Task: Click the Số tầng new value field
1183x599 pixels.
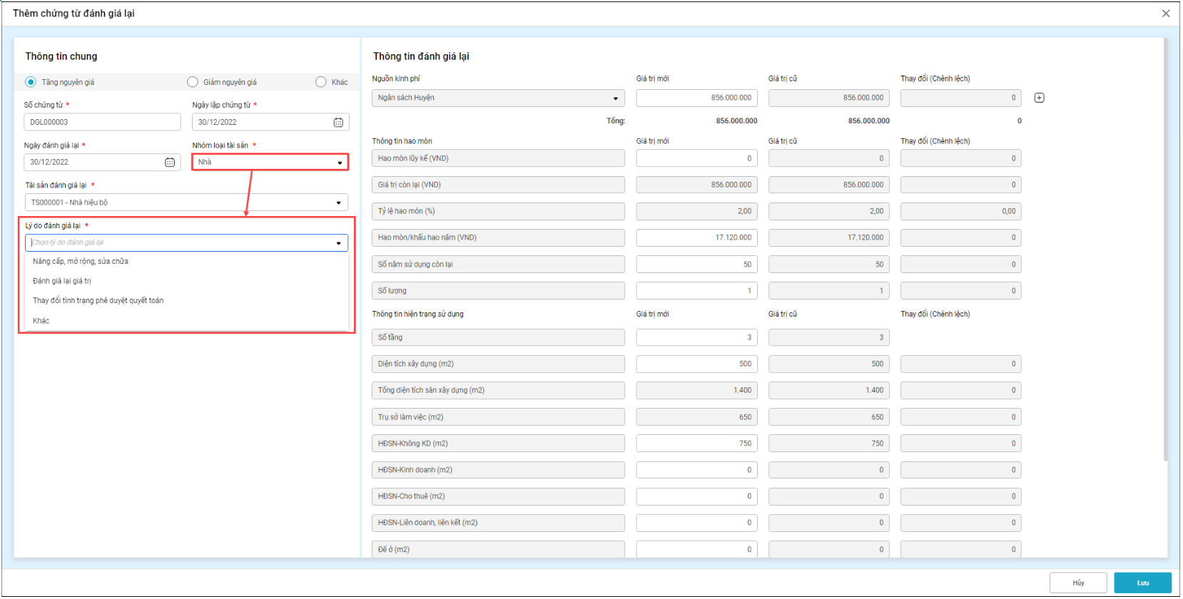Action: [696, 338]
